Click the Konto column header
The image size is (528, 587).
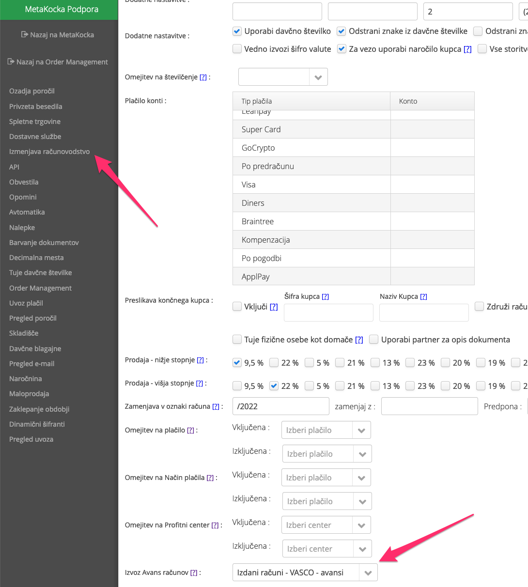tap(432, 101)
